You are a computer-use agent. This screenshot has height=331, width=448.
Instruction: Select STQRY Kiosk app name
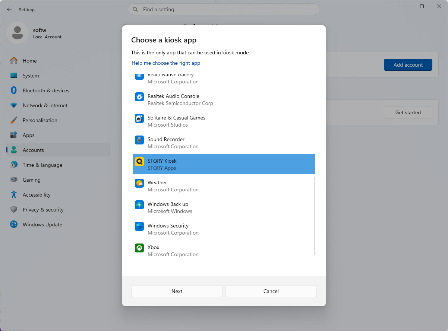click(162, 161)
